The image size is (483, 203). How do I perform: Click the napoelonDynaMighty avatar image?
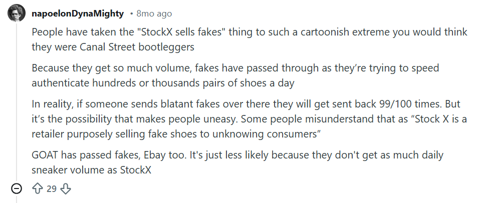(x=17, y=13)
